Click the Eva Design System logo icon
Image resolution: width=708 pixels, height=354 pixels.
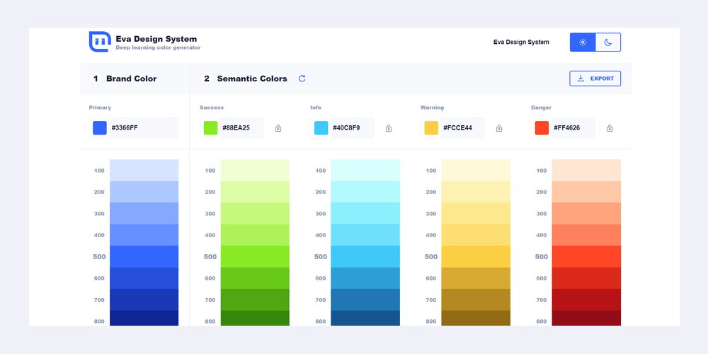[100, 42]
